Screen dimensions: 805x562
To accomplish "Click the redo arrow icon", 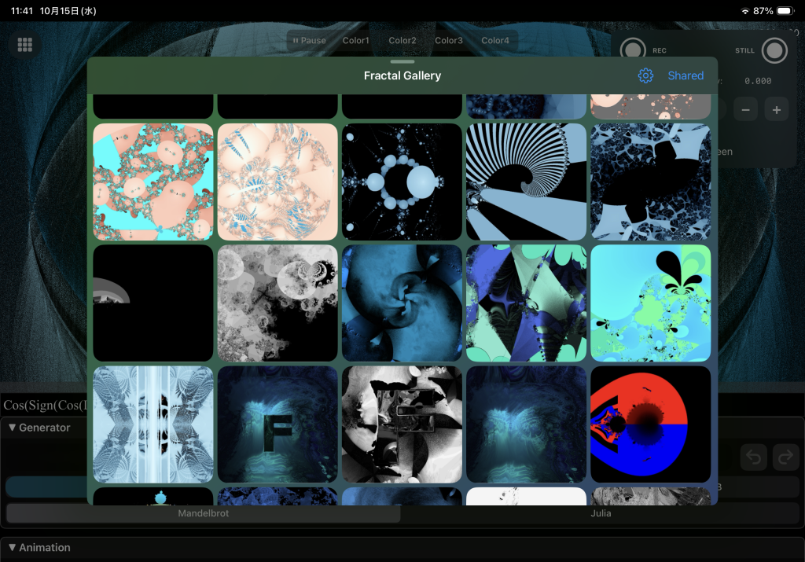I will tap(785, 457).
